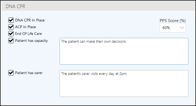Image resolution: width=196 pixels, height=106 pixels.
Task: Click the 'DNA CPR In Place' label text
Action: click(x=30, y=20)
